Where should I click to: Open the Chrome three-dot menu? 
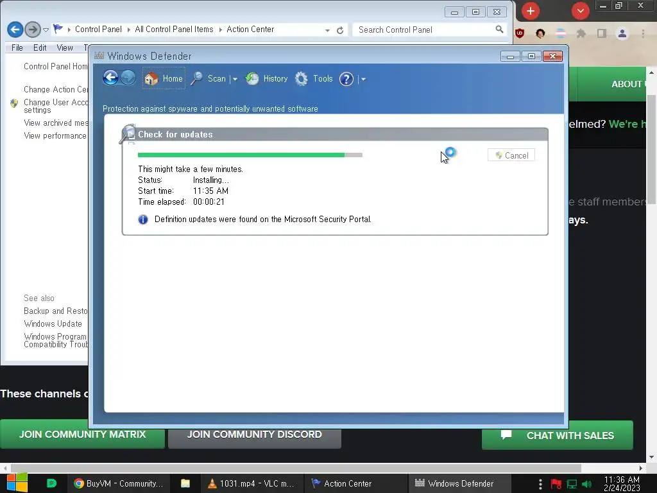[643, 33]
